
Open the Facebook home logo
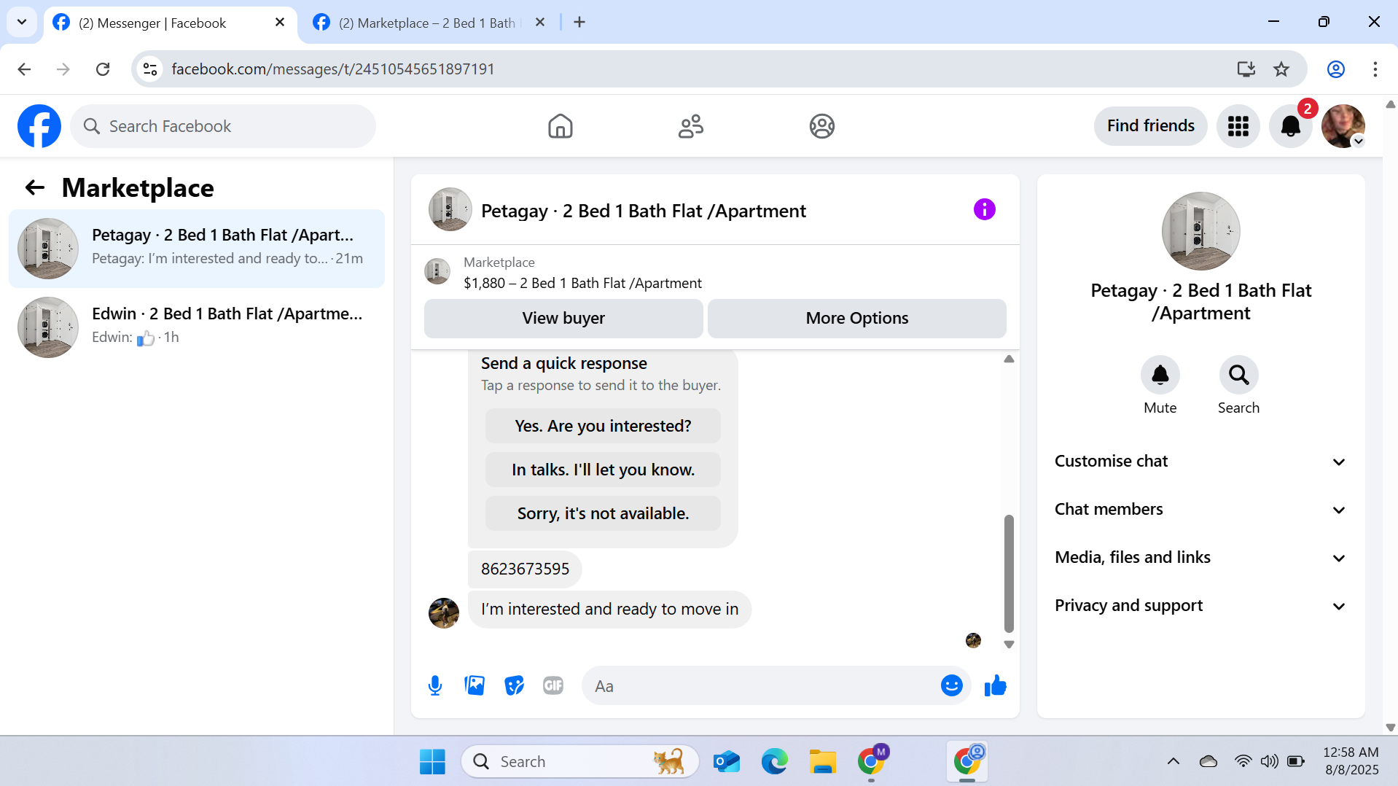point(39,126)
